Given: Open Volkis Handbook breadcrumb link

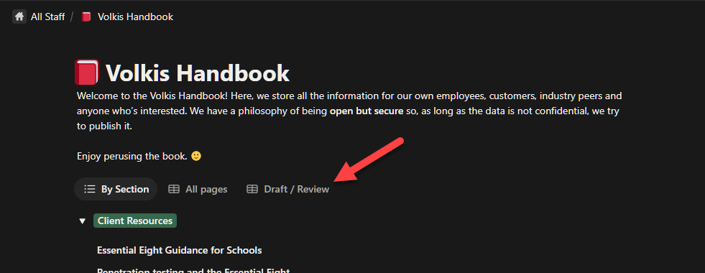Looking at the screenshot, I should [135, 17].
